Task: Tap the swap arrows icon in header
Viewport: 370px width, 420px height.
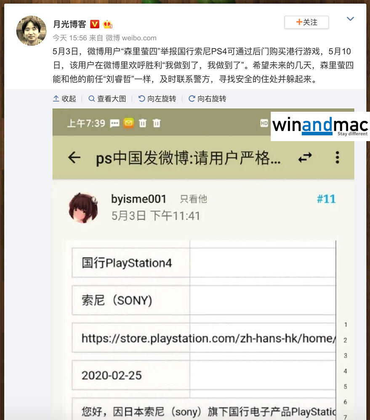Action: coord(305,157)
